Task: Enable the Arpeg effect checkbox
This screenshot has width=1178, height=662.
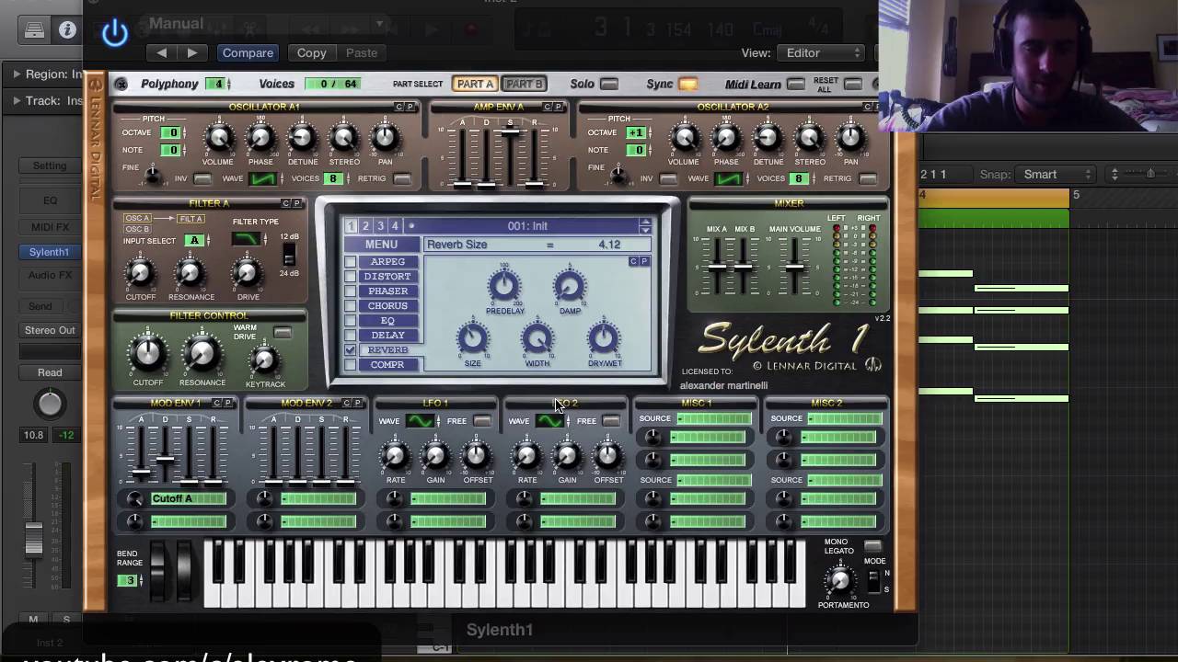Action: pyautogui.click(x=350, y=262)
